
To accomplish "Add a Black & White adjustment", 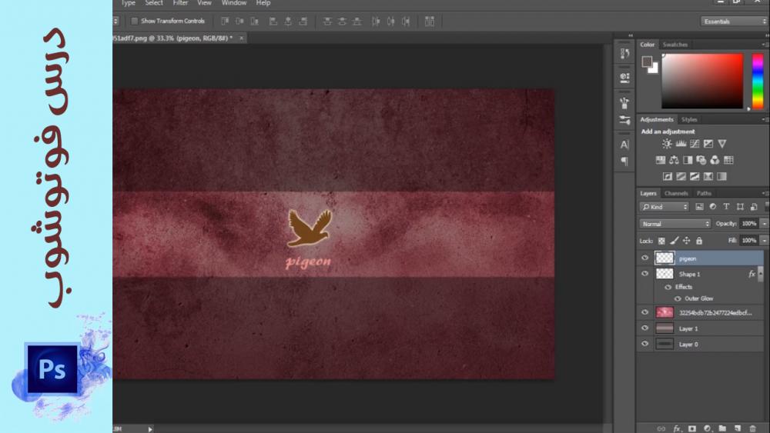I will pos(688,160).
